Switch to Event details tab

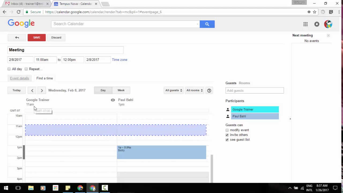[x=19, y=78]
